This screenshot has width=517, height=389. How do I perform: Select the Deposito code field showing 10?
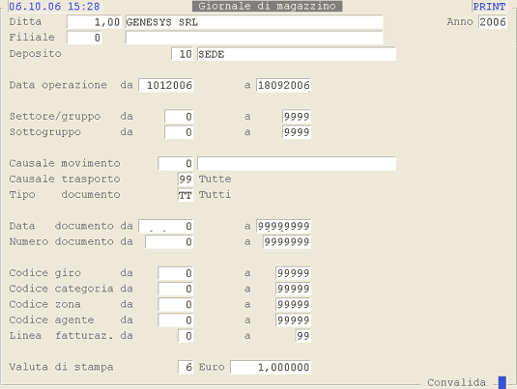click(x=183, y=54)
